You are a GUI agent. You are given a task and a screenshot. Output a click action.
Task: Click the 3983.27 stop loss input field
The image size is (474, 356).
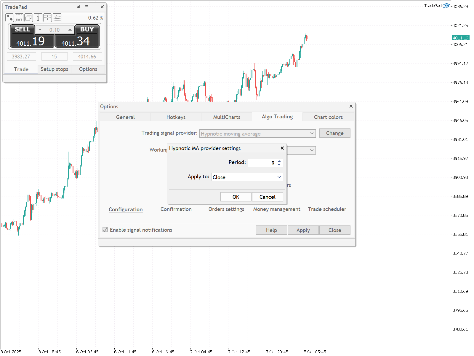[x=21, y=56]
